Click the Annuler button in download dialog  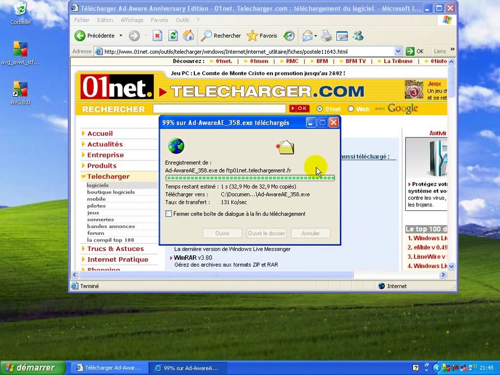[310, 233]
